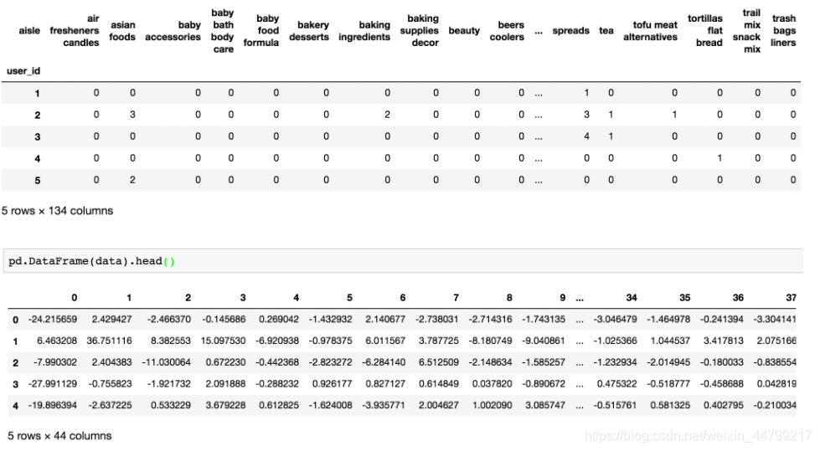Click value -3.935771 in second table
This screenshot has width=820, height=451.
click(x=384, y=405)
